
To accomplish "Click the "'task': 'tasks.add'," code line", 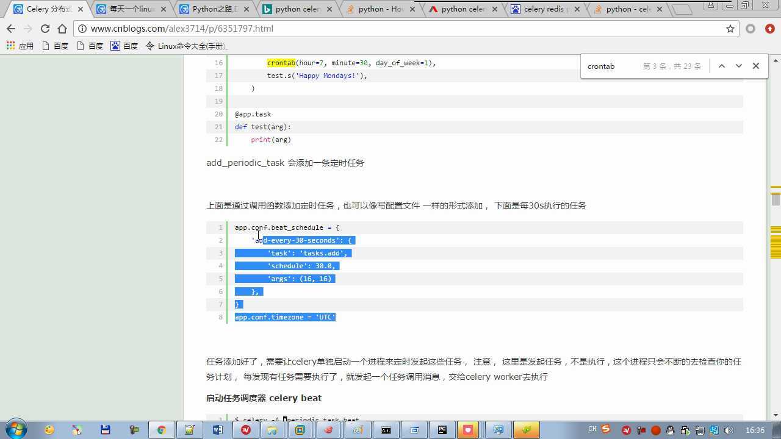I will point(307,253).
